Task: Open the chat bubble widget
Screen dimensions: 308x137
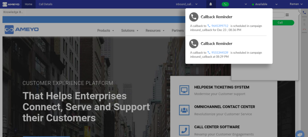Action: [x=300, y=134]
